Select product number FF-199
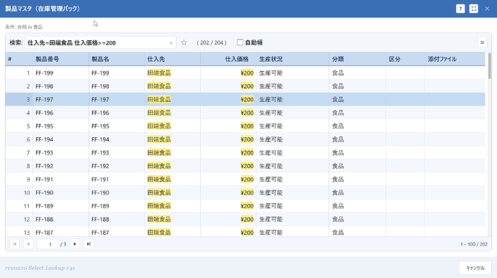The height and width of the screenshot is (278, 497). click(x=45, y=73)
